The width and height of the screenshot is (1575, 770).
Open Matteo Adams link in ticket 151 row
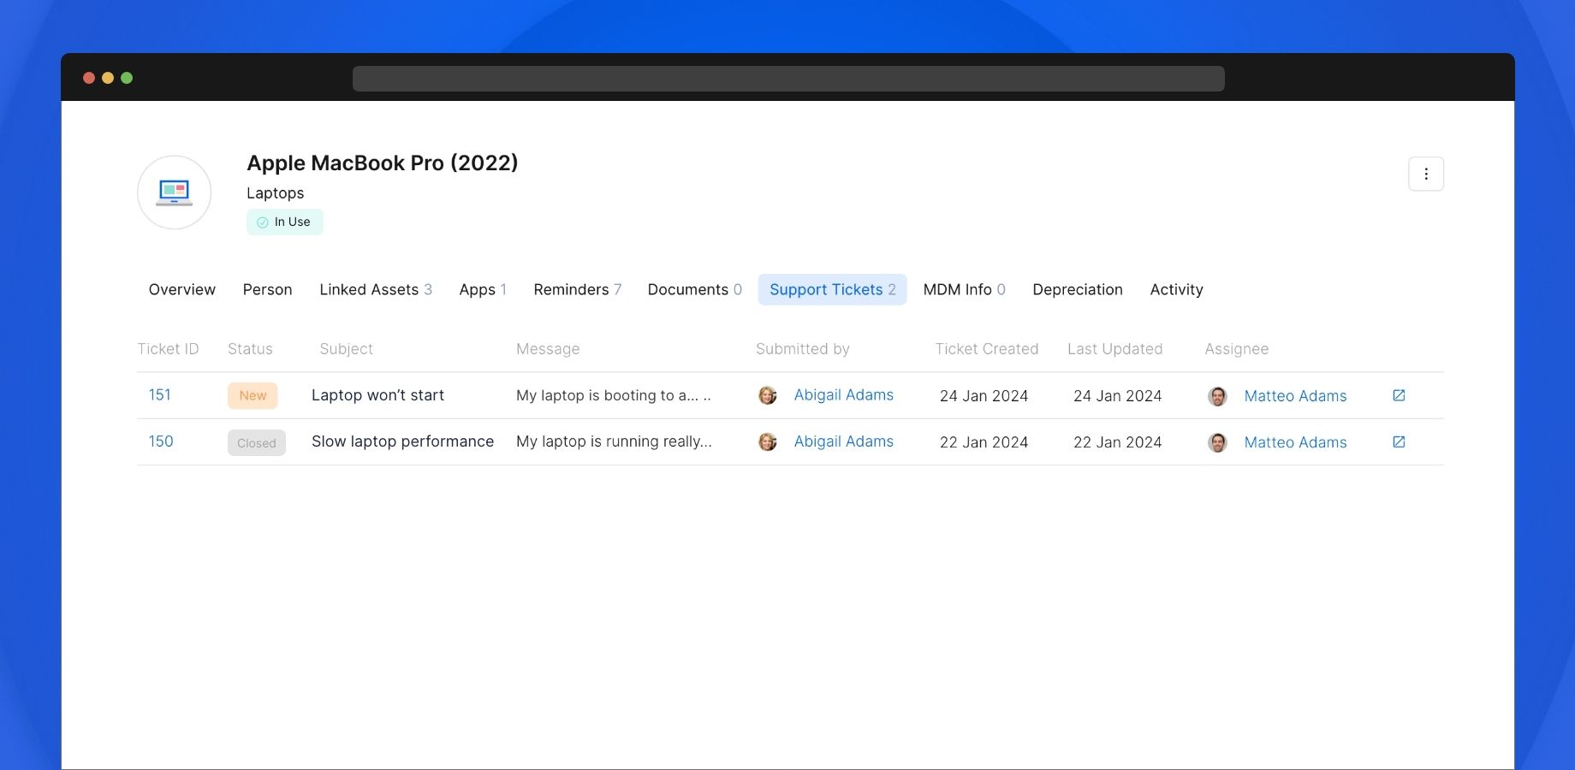1295,395
